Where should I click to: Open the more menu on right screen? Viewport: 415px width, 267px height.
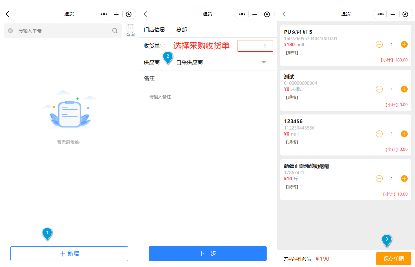[381, 14]
